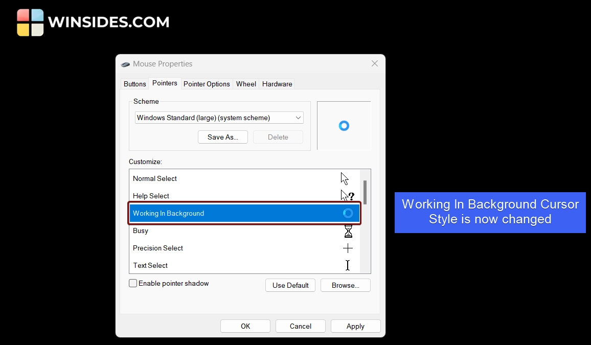Click the Help Select question-mark cursor icon

click(x=348, y=195)
